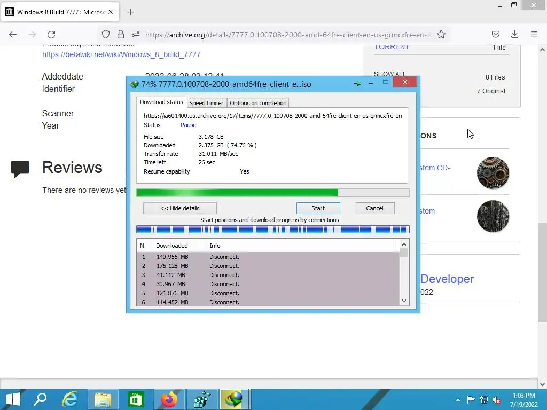
Task: Bookmark this page with the star icon
Action: [441, 34]
